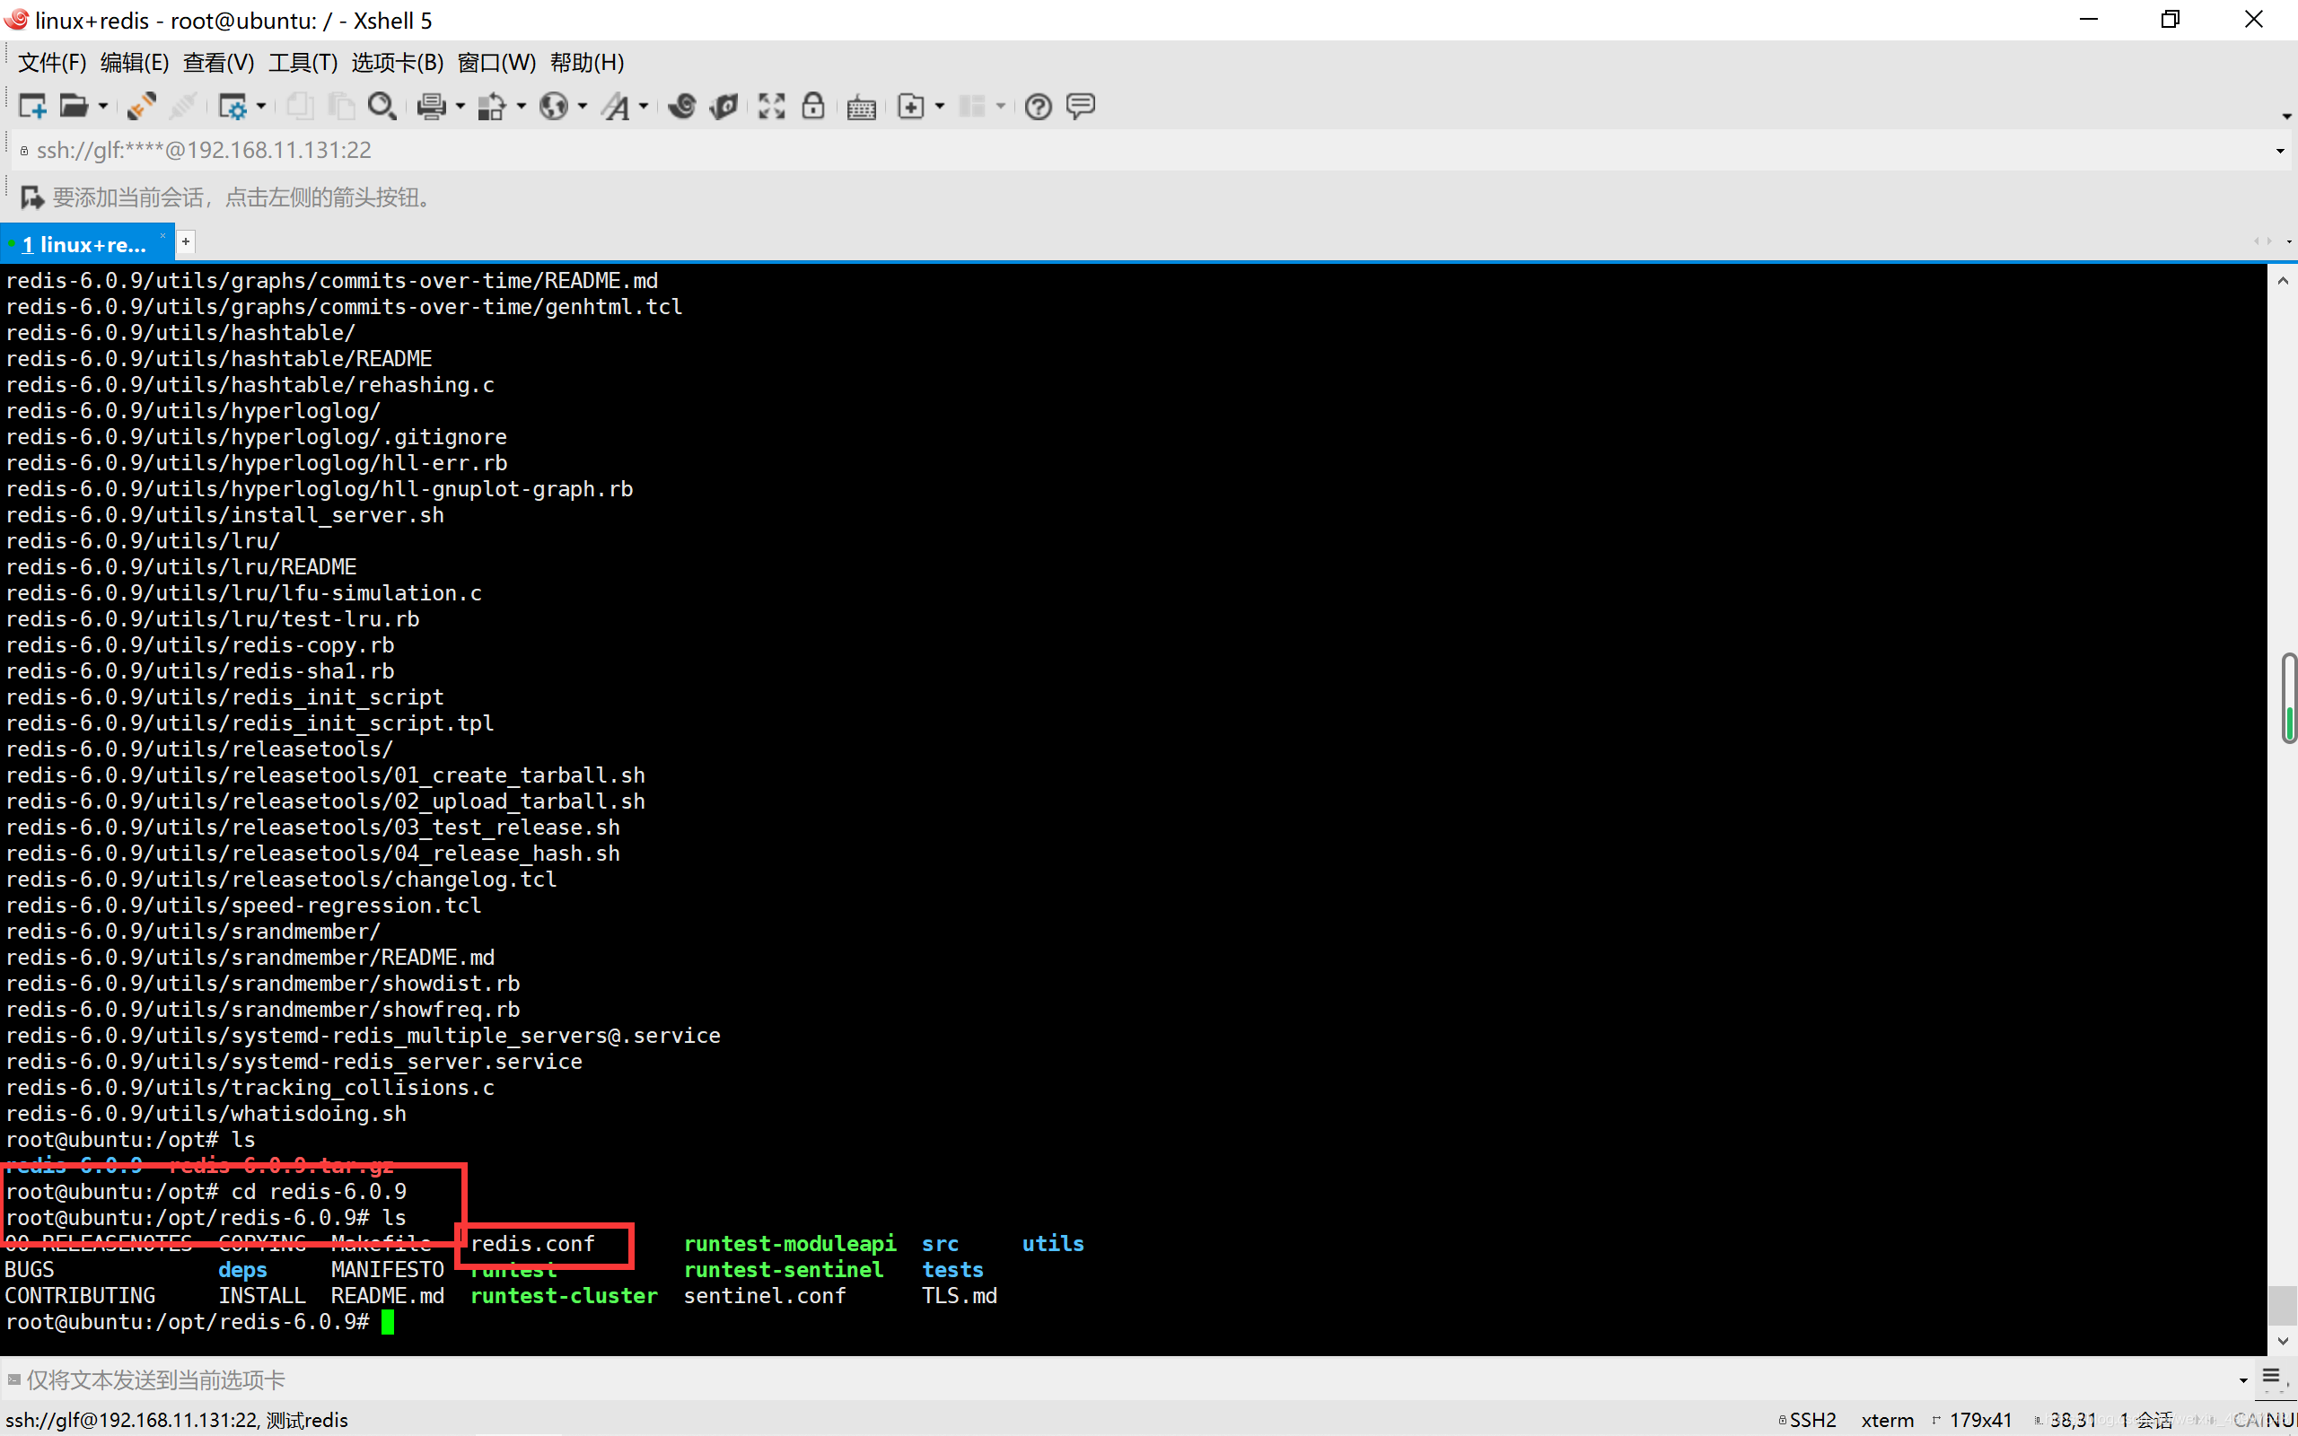Click the Font letter A icon
Image resolution: width=2298 pixels, height=1436 pixels.
pyautogui.click(x=615, y=105)
